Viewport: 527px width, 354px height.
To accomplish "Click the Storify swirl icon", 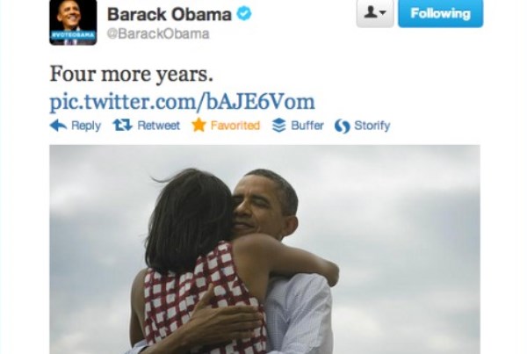I will tap(343, 126).
